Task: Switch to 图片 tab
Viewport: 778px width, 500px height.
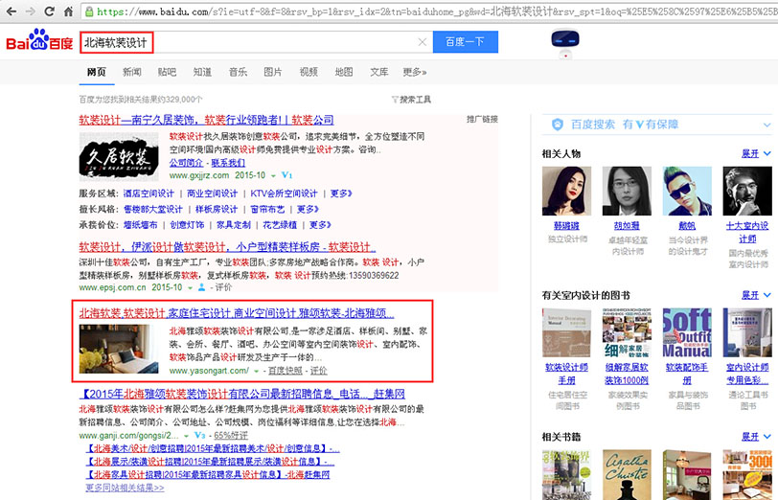Action: coord(273,72)
